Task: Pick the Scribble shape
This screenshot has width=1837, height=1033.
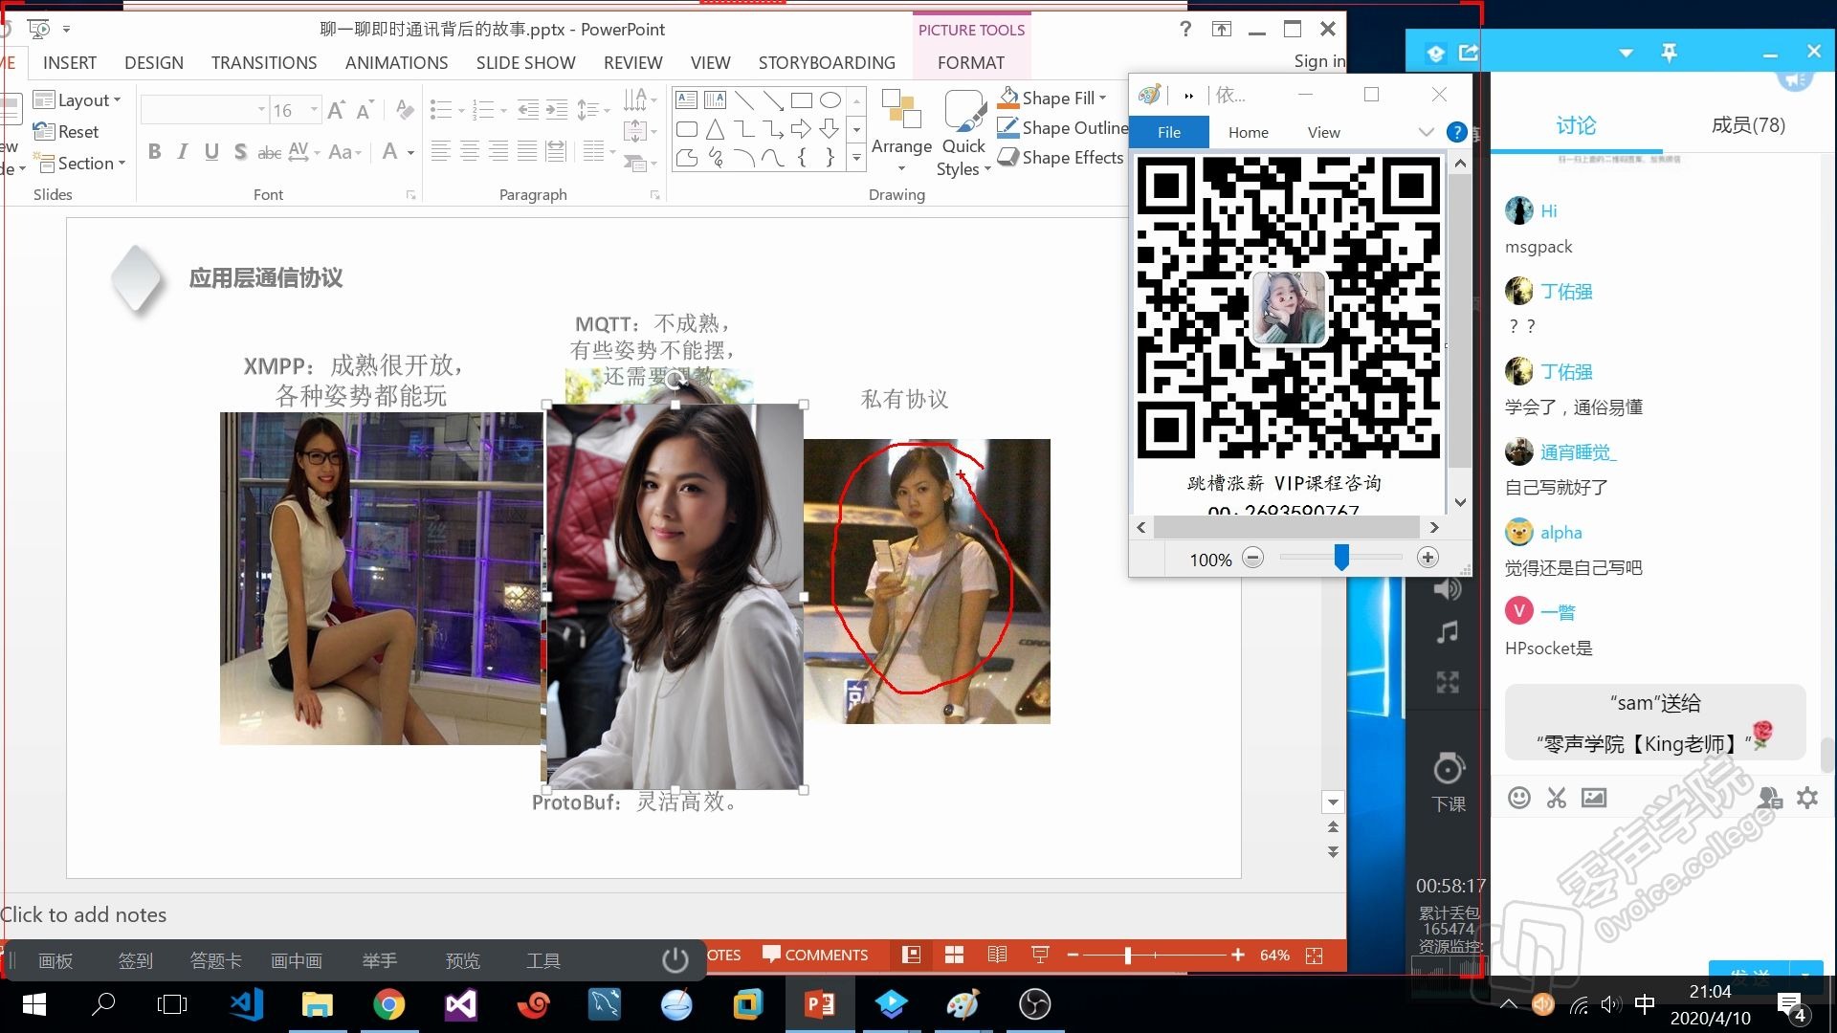Action: (715, 158)
